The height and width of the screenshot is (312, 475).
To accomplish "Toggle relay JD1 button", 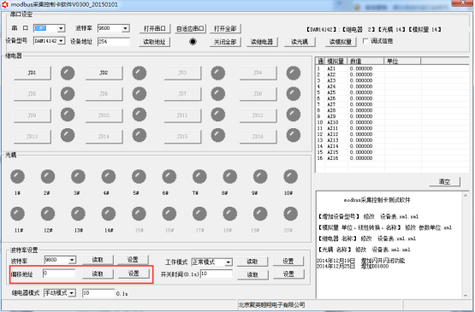I will 33,73.
